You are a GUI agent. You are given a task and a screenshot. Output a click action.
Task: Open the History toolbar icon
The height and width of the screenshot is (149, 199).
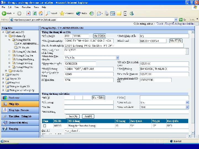point(91,13)
